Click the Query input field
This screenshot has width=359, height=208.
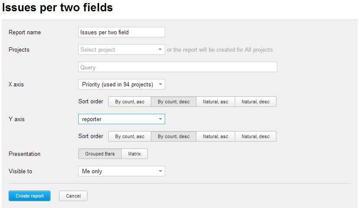(177, 67)
